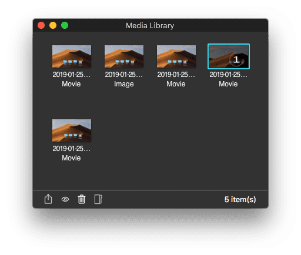
Task: Click the "Image" type label
Action: [124, 84]
